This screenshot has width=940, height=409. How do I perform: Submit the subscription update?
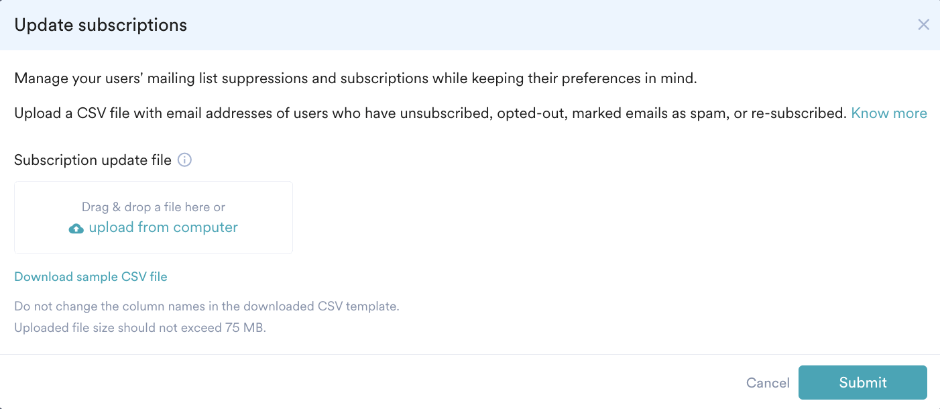862,382
